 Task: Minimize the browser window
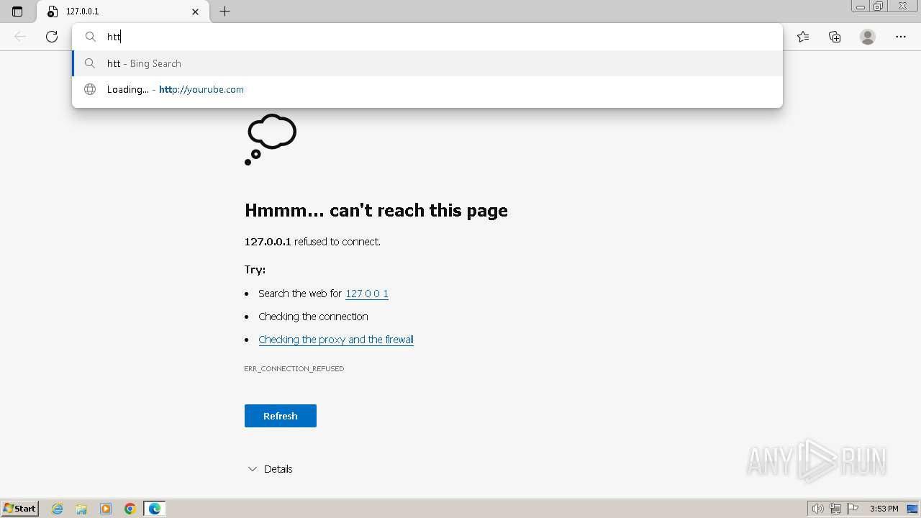(x=861, y=6)
